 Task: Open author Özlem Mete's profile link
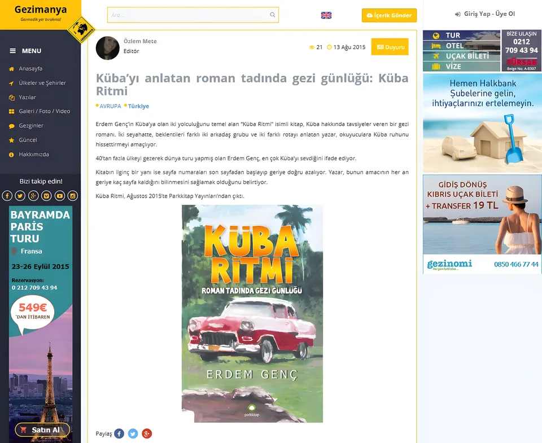140,41
